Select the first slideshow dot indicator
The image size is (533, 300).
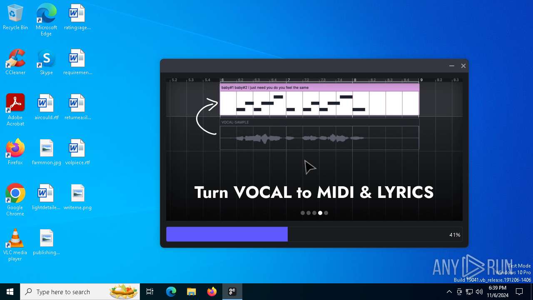[x=303, y=213]
